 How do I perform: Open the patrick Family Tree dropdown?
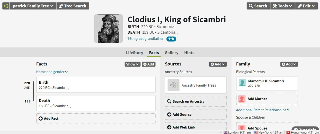33,6
